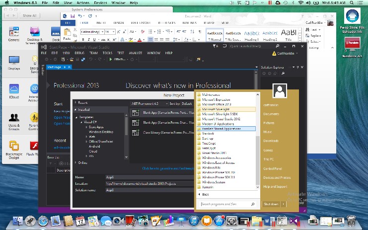Click the Sort icon in Word ribbon
Image resolution: width=368 pixels, height=230 pixels.
193,32
